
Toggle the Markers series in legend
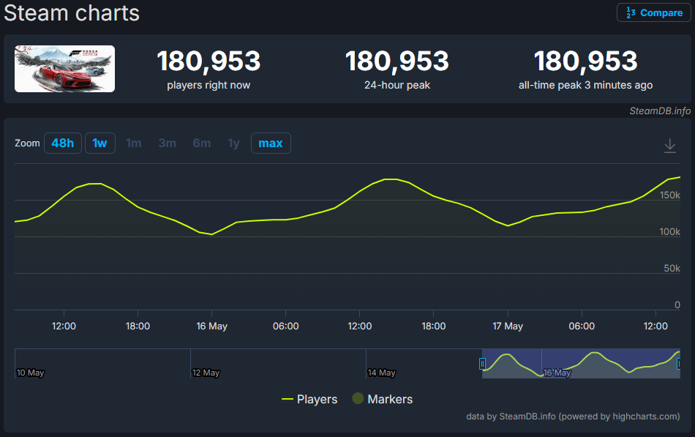click(382, 399)
